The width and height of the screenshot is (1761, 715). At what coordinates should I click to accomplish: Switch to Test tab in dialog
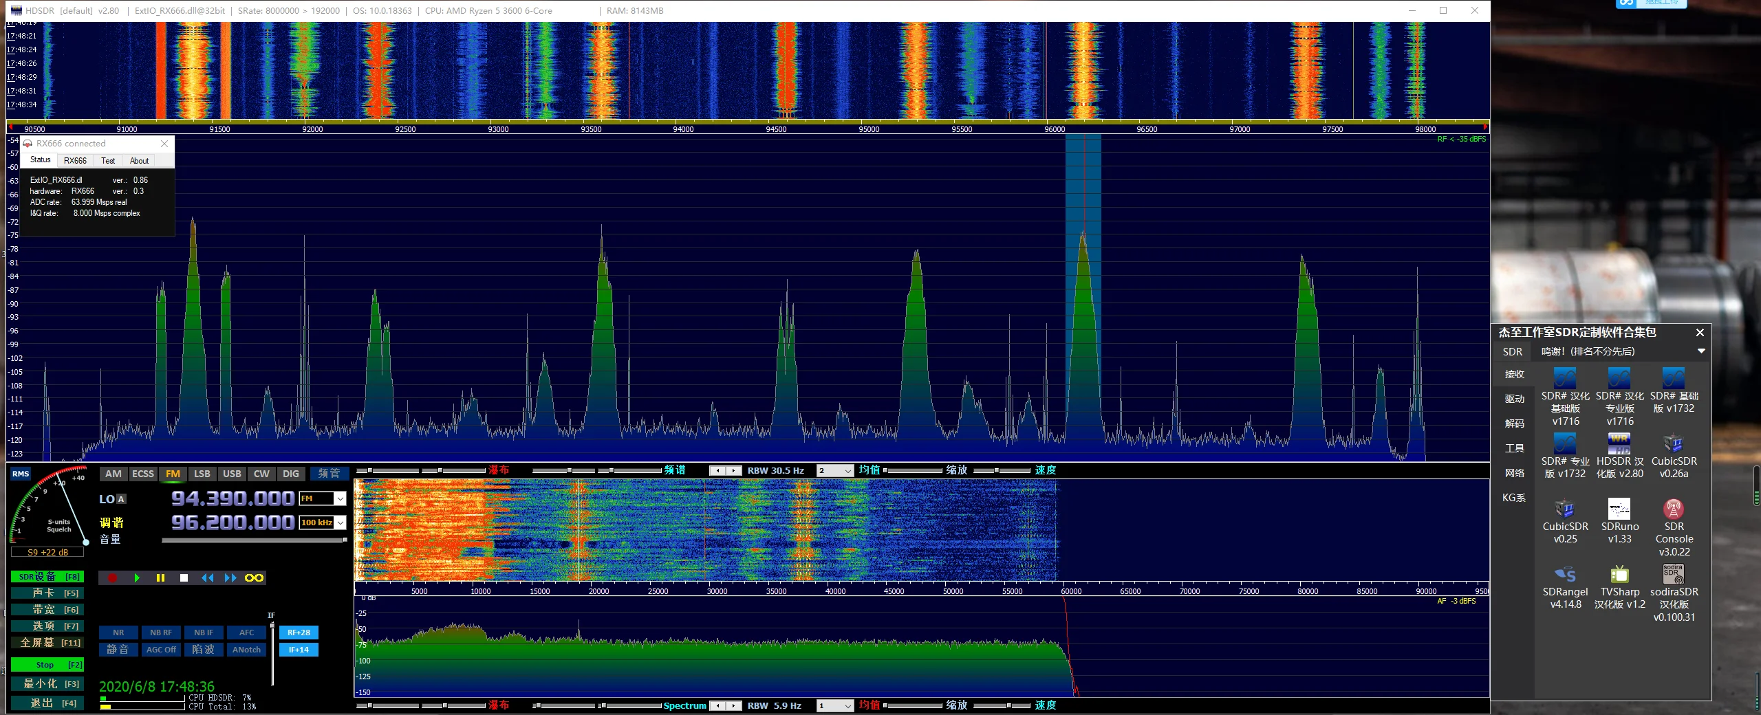click(x=108, y=161)
